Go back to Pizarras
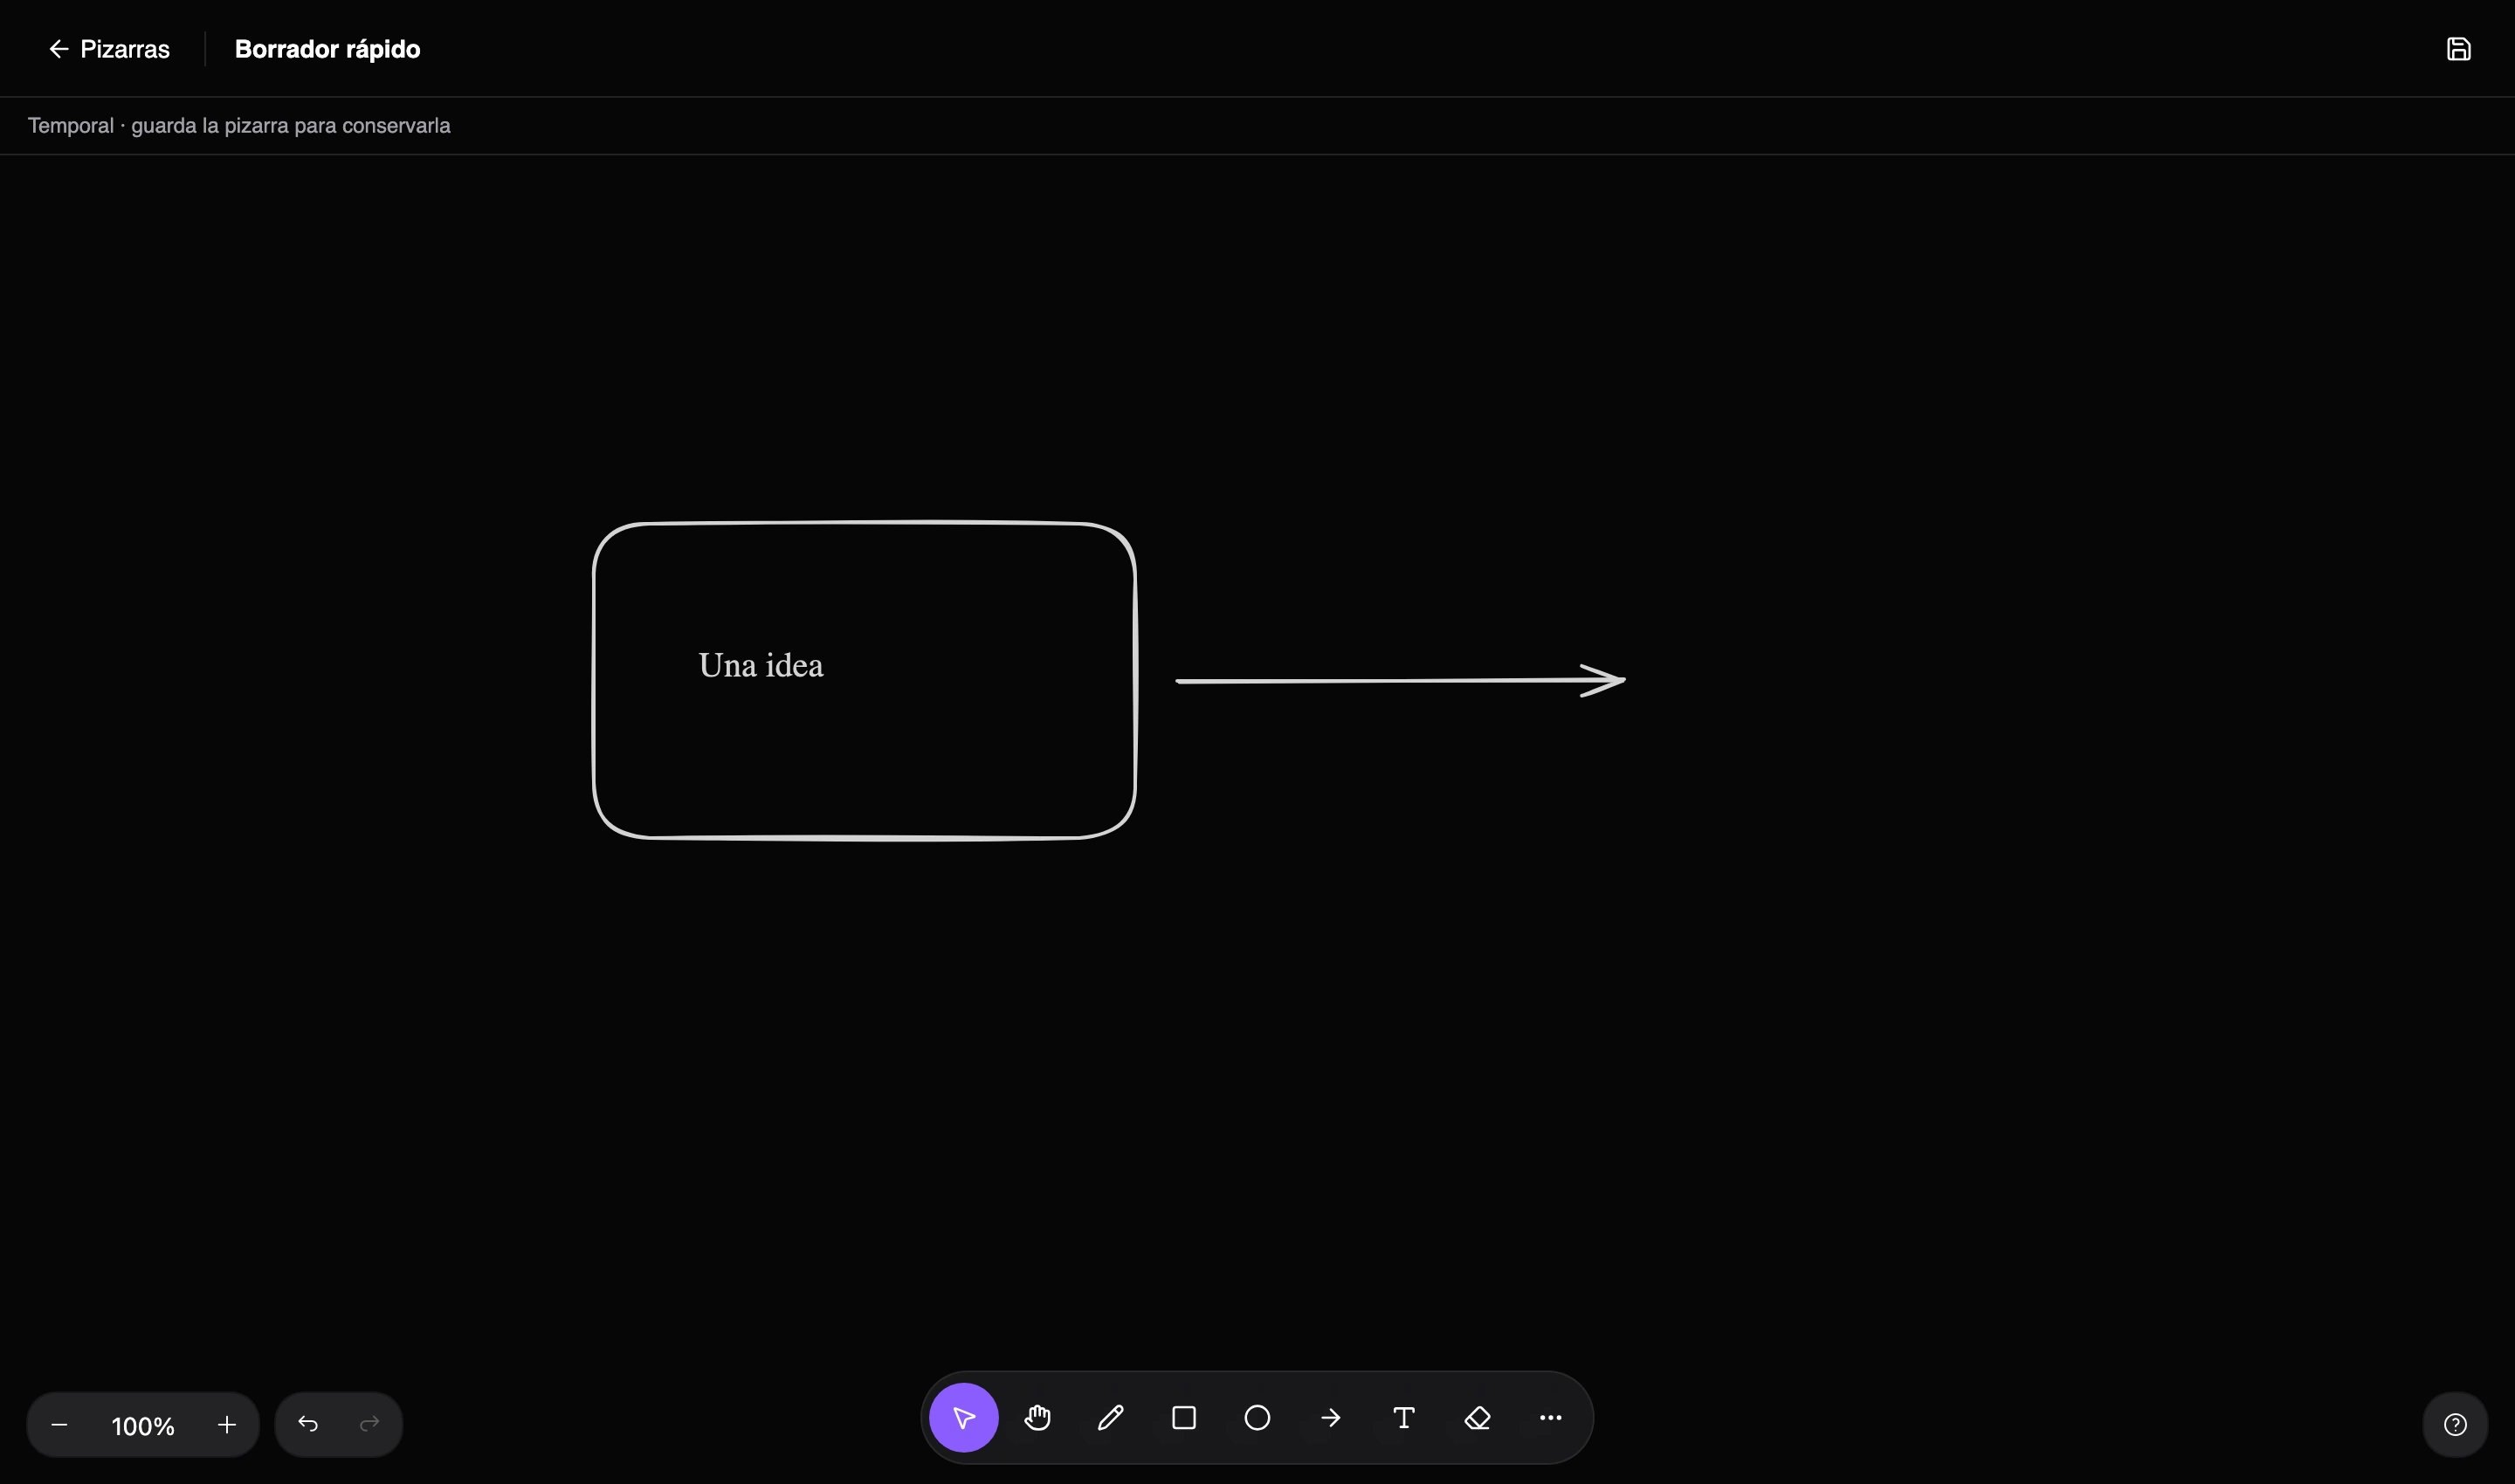Screen dimensions: 2515x1484 click(109, 49)
